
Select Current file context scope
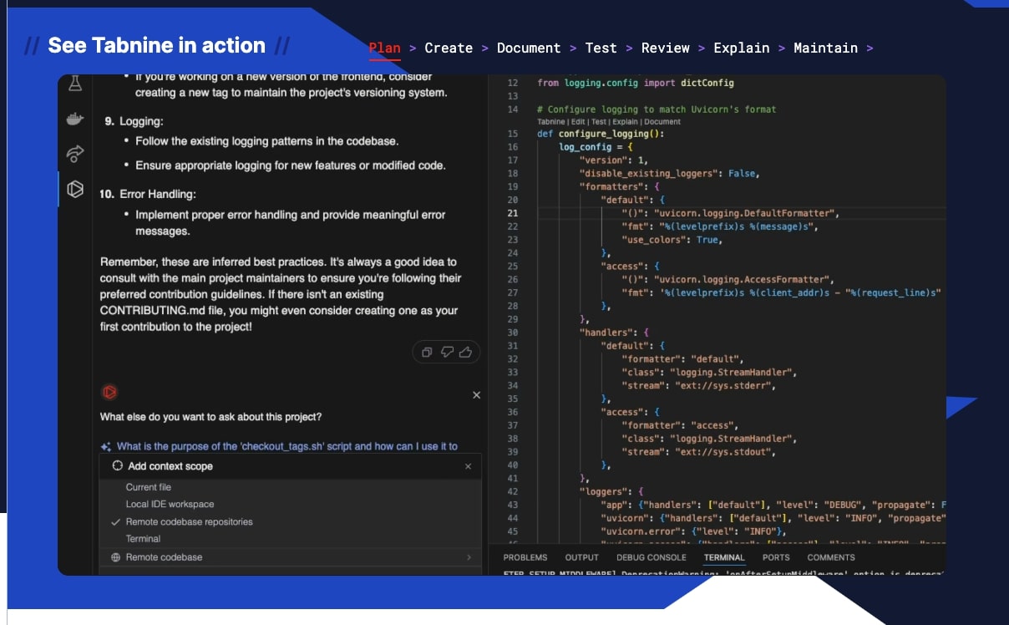point(149,487)
